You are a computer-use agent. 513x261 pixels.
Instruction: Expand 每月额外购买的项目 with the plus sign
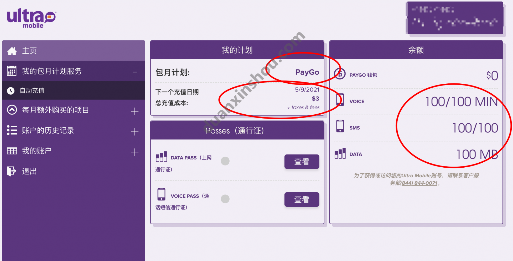coord(135,111)
